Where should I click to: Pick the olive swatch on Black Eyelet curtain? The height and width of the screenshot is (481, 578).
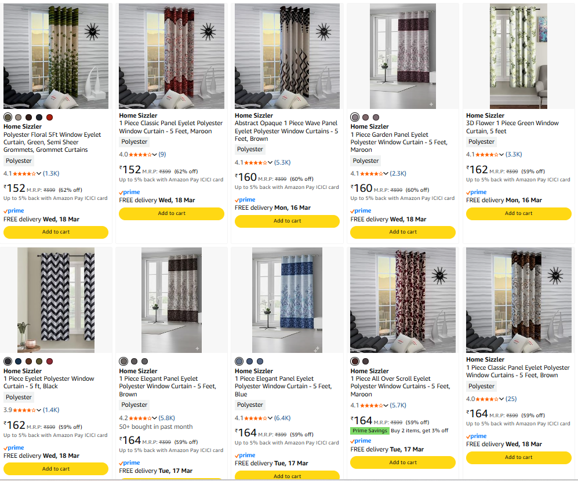tap(39, 362)
